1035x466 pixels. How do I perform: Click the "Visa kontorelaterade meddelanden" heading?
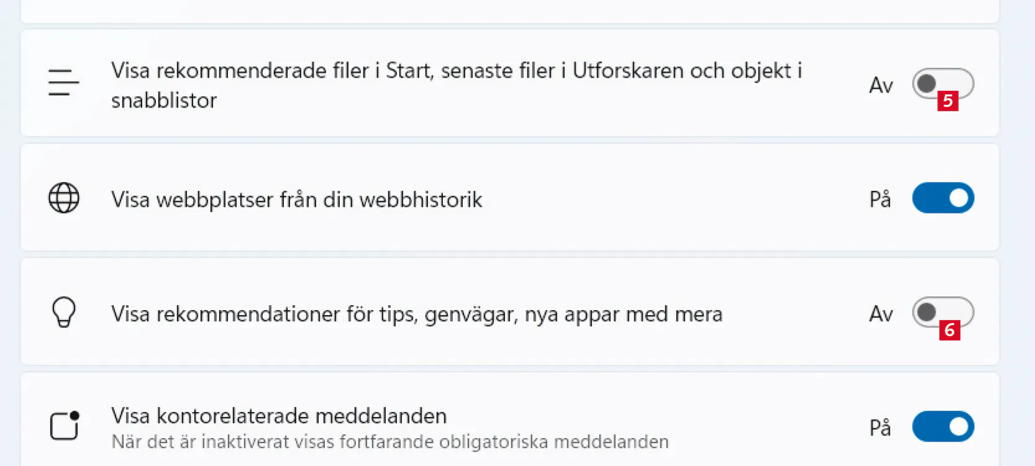(279, 416)
